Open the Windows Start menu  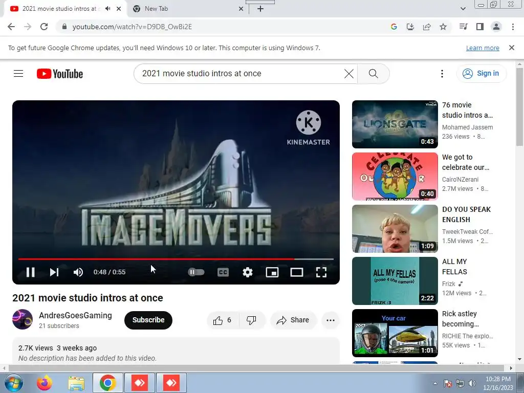[14, 383]
